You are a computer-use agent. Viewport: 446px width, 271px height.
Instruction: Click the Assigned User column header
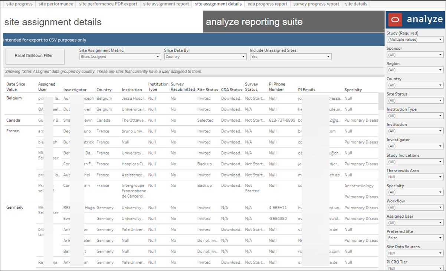tap(47, 87)
